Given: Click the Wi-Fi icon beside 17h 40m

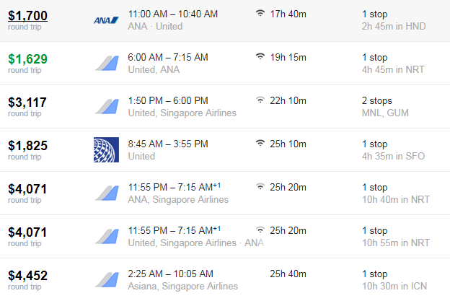Looking at the screenshot, I should [x=260, y=13].
